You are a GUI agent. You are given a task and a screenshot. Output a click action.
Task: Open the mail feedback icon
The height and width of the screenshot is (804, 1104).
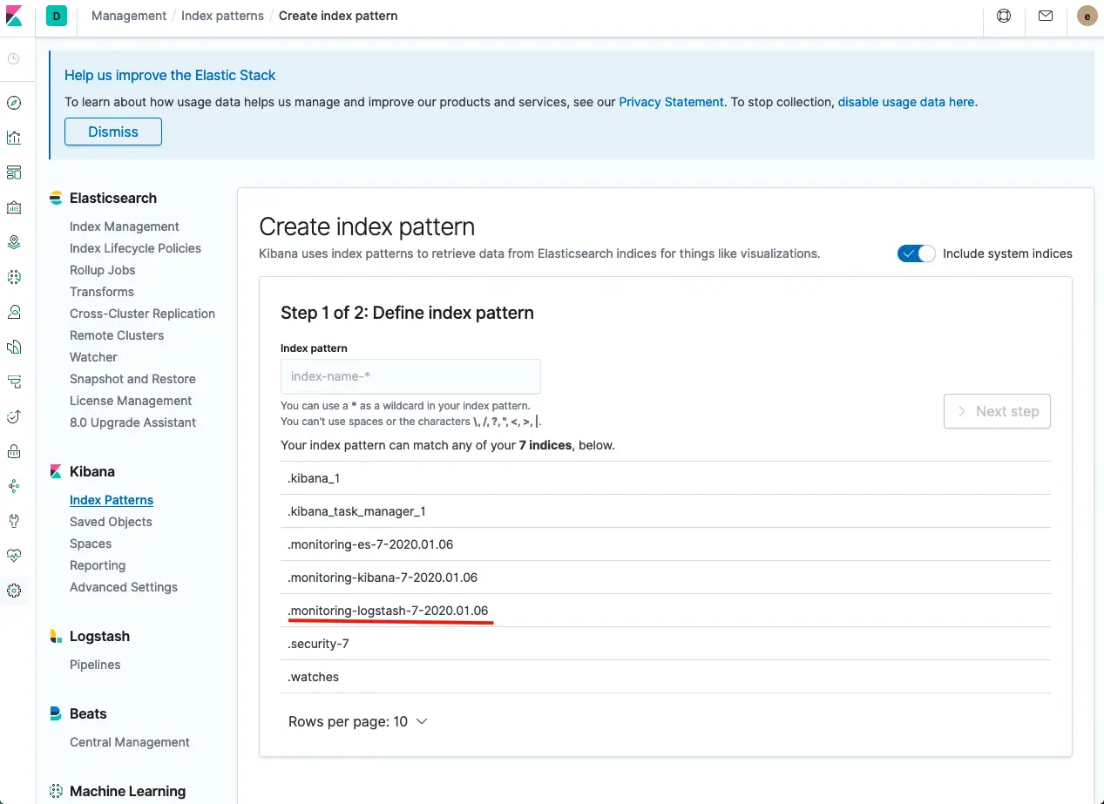1046,16
